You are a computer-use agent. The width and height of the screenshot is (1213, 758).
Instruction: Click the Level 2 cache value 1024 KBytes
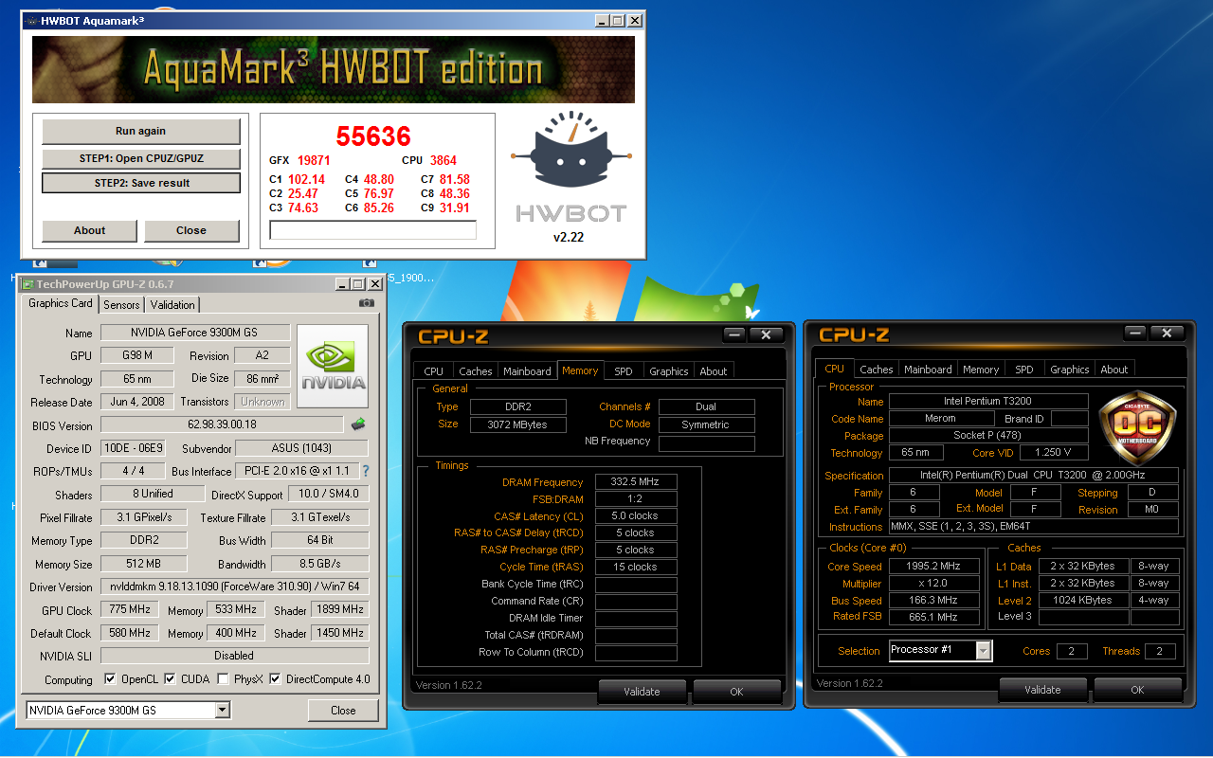click(1082, 600)
